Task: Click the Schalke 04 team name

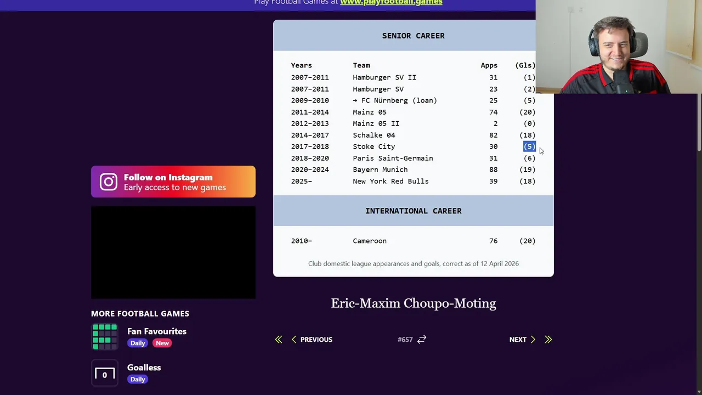Action: pyautogui.click(x=374, y=135)
